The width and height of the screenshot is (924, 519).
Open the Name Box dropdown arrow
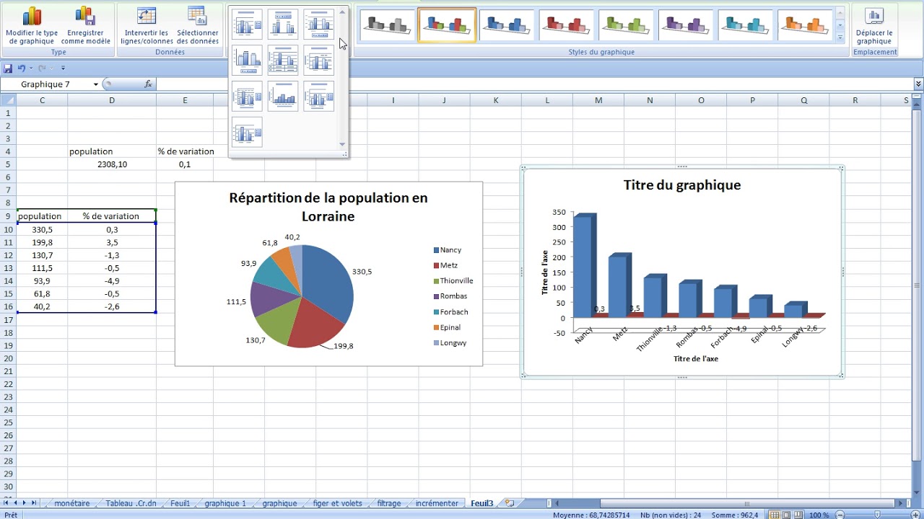pos(95,84)
